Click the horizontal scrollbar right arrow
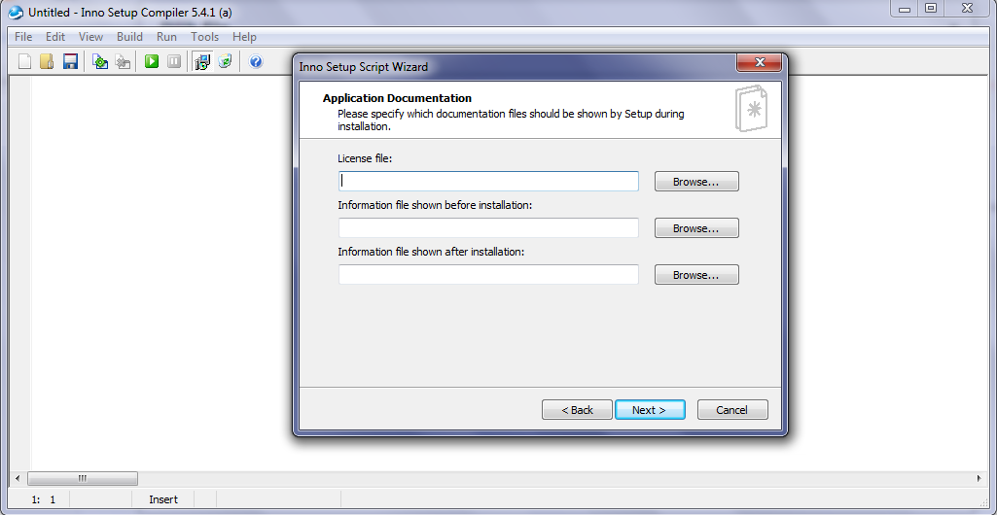Image resolution: width=997 pixels, height=515 pixels. tap(979, 478)
